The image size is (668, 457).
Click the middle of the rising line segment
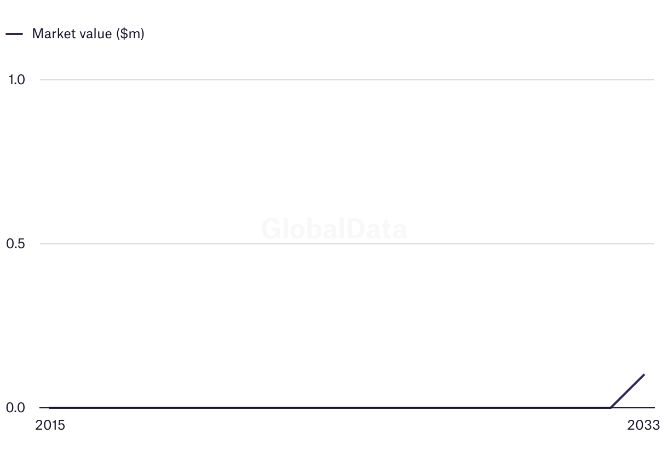[627, 391]
